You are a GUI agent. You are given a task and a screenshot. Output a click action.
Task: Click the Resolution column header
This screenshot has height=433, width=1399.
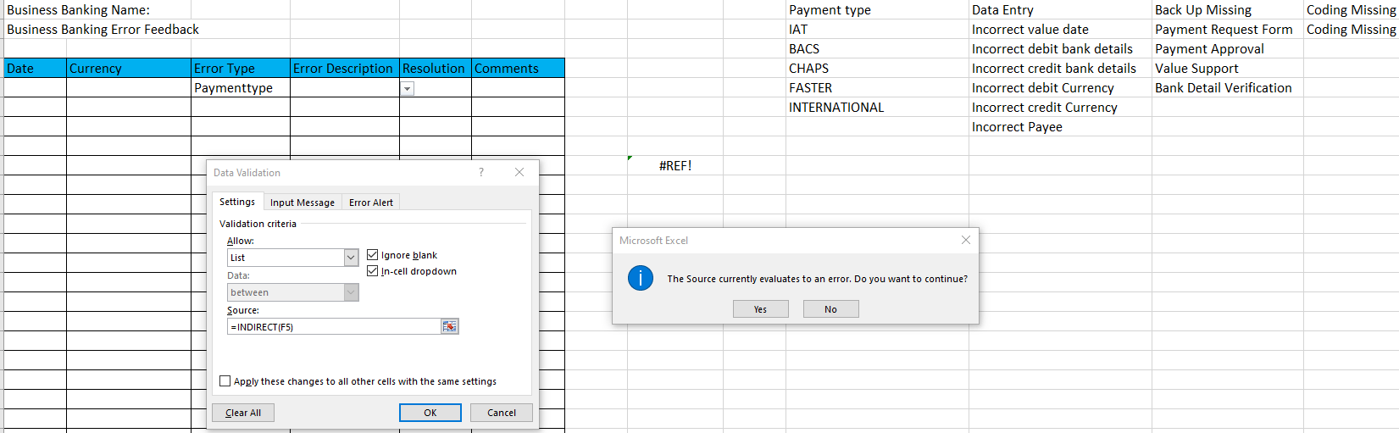(436, 68)
